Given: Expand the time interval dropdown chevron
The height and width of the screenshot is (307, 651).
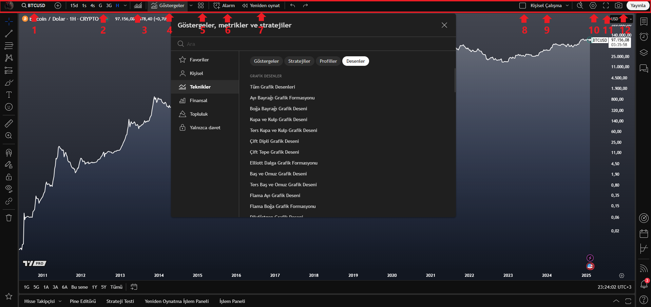Looking at the screenshot, I should (125, 5).
